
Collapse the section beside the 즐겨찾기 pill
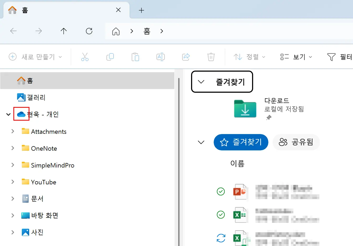point(201,142)
